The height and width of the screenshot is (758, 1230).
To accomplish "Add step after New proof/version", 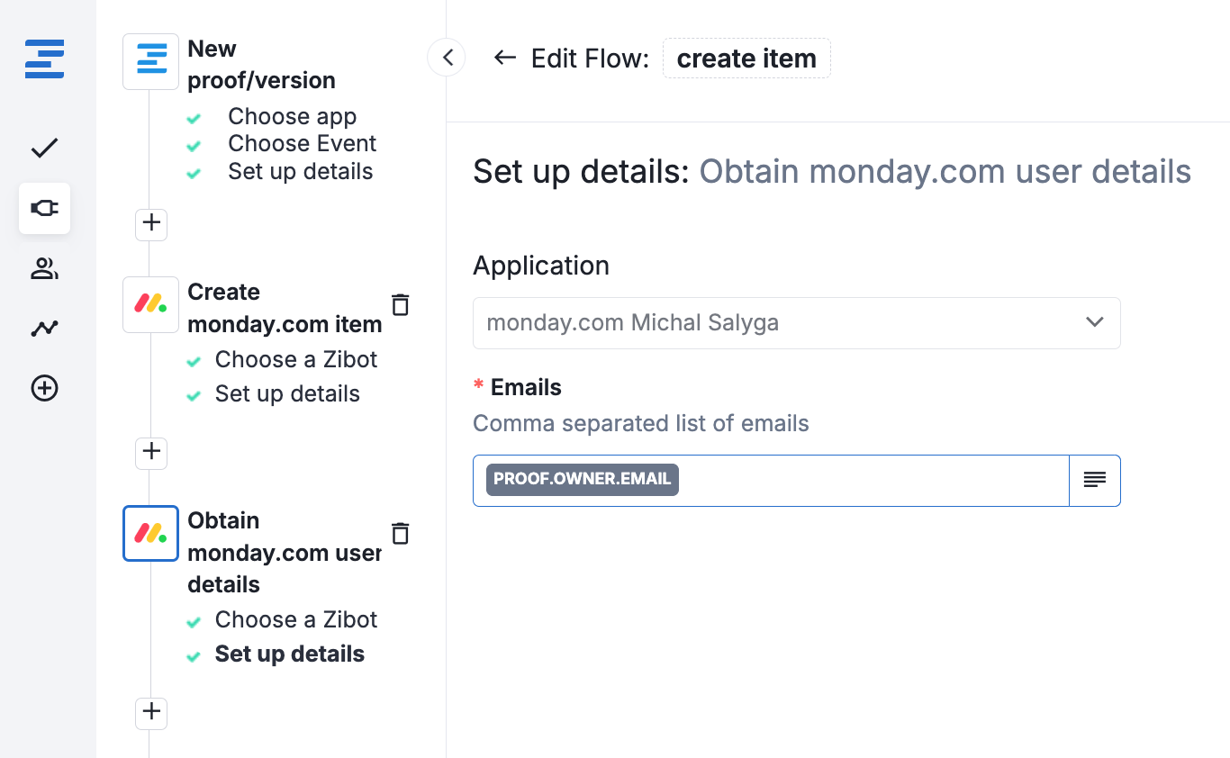I will click(151, 222).
